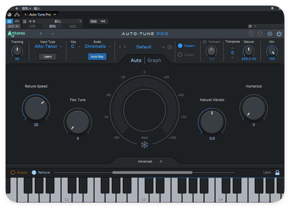Select the Bypass keyboard mode radio
The width and height of the screenshot is (290, 208).
13,172
